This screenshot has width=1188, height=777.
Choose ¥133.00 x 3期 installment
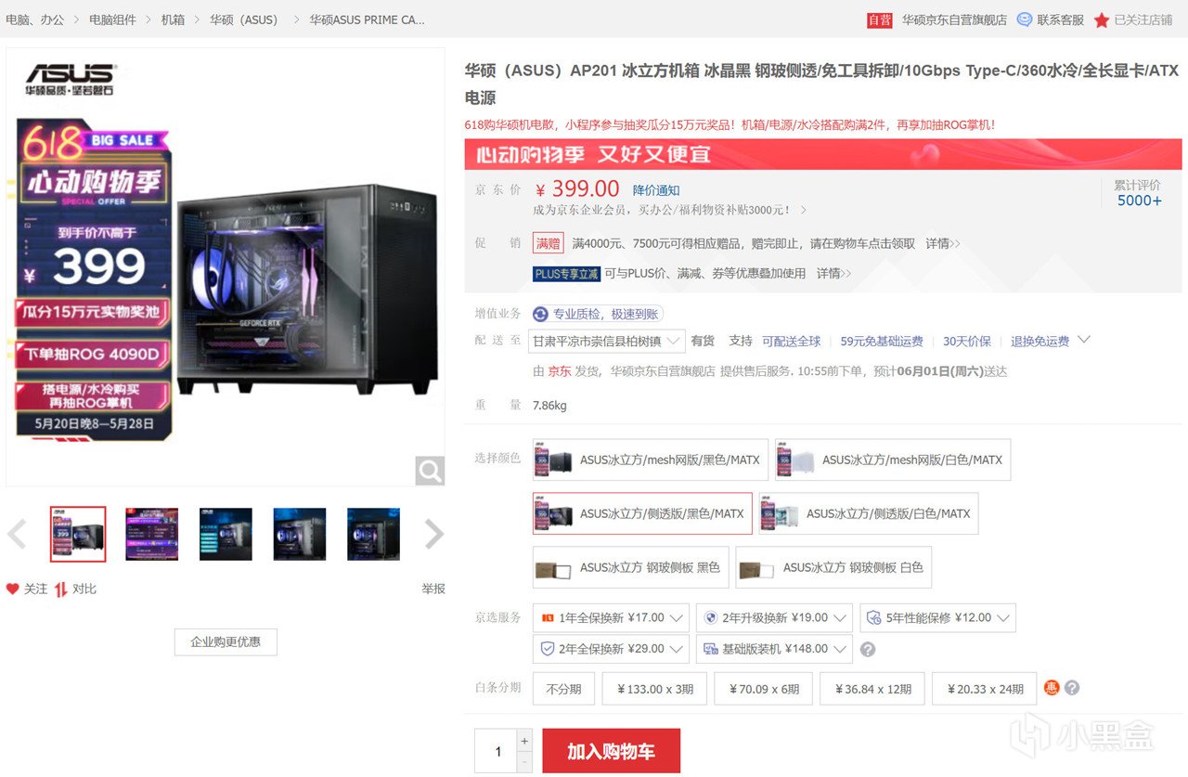click(654, 689)
